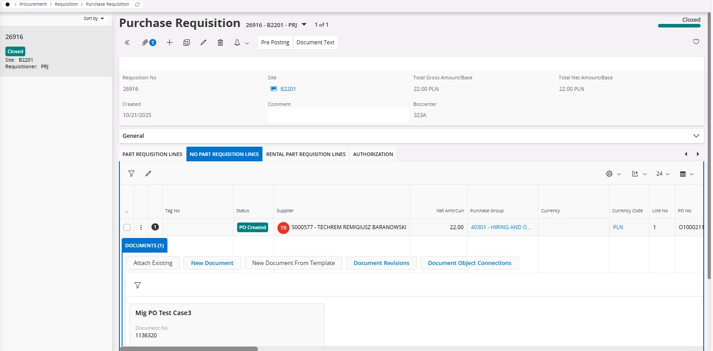The width and height of the screenshot is (713, 351).
Task: Open the requisition record selector dropdown arrow
Action: click(x=304, y=25)
